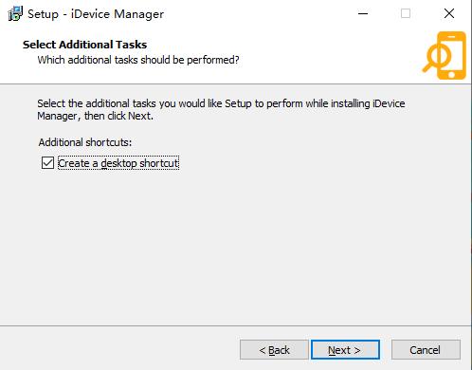Click the 'Setup - iDevice Manager' title text
Image resolution: width=472 pixels, height=370 pixels.
tap(96, 14)
